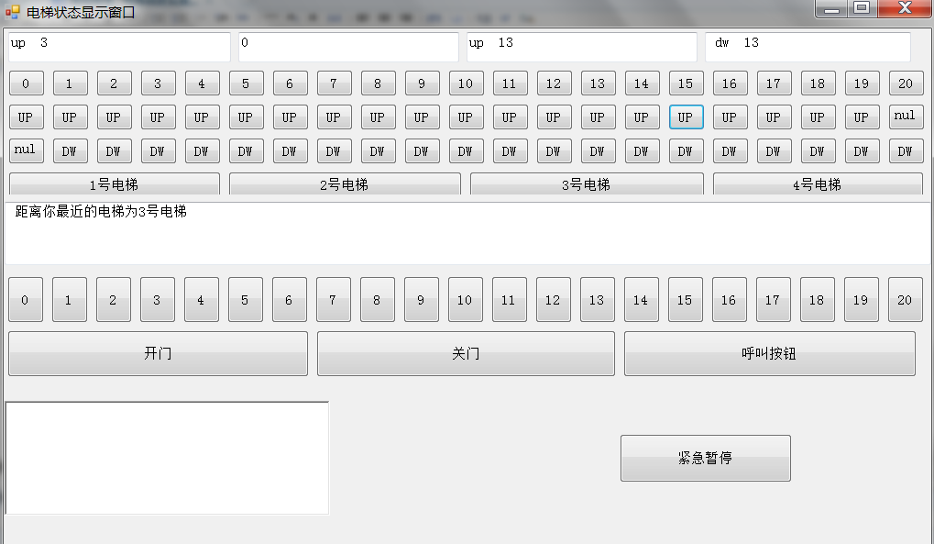Request UP under floor 3
The image size is (934, 544).
coord(159,117)
